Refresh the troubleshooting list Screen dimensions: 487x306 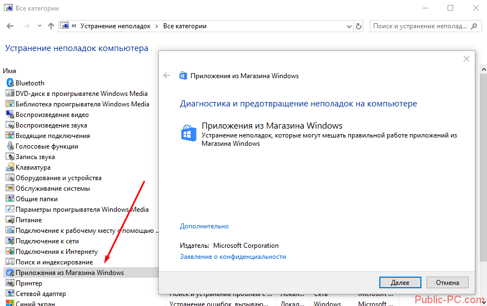(x=358, y=27)
